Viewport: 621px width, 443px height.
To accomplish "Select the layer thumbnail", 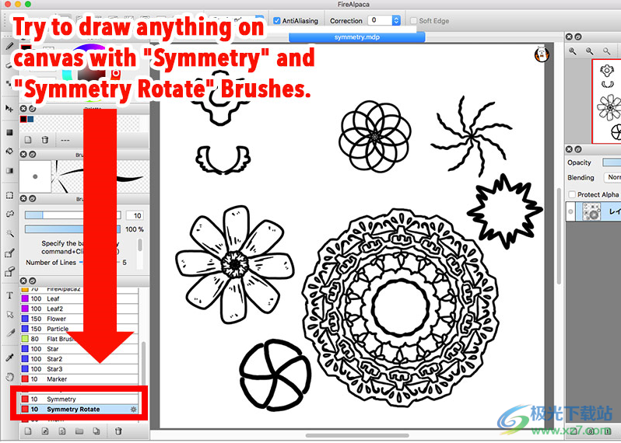I will [591, 211].
